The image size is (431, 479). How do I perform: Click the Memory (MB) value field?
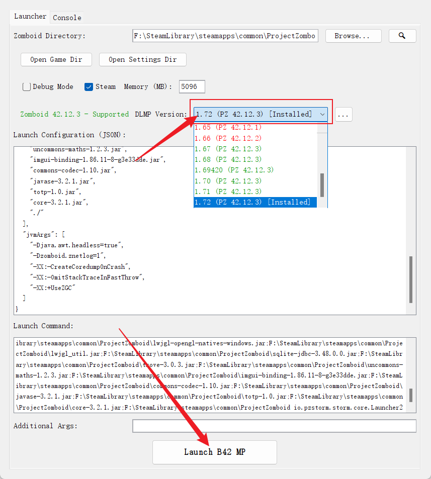[x=192, y=86]
